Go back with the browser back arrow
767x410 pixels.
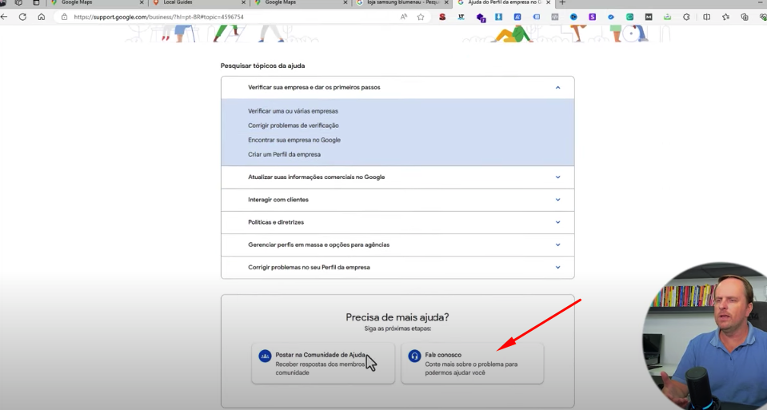(4, 17)
